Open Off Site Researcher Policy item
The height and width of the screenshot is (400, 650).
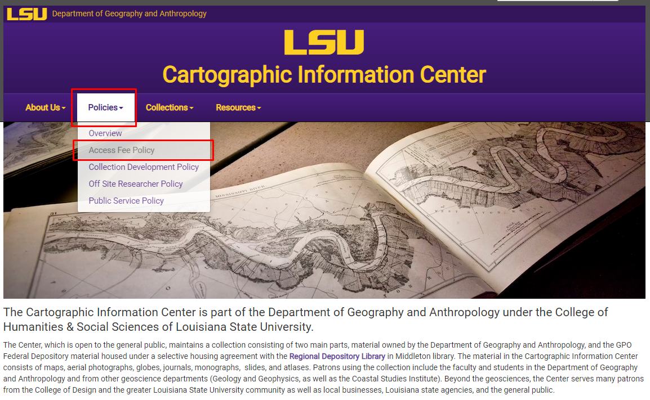point(144,184)
